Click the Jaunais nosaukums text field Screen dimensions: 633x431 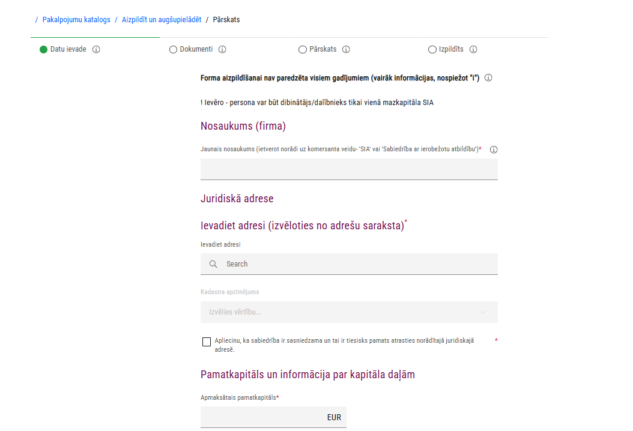348,169
